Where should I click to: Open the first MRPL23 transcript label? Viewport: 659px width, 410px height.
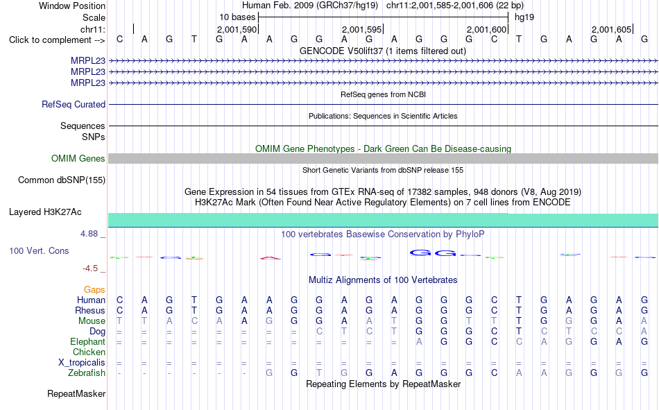pos(88,60)
